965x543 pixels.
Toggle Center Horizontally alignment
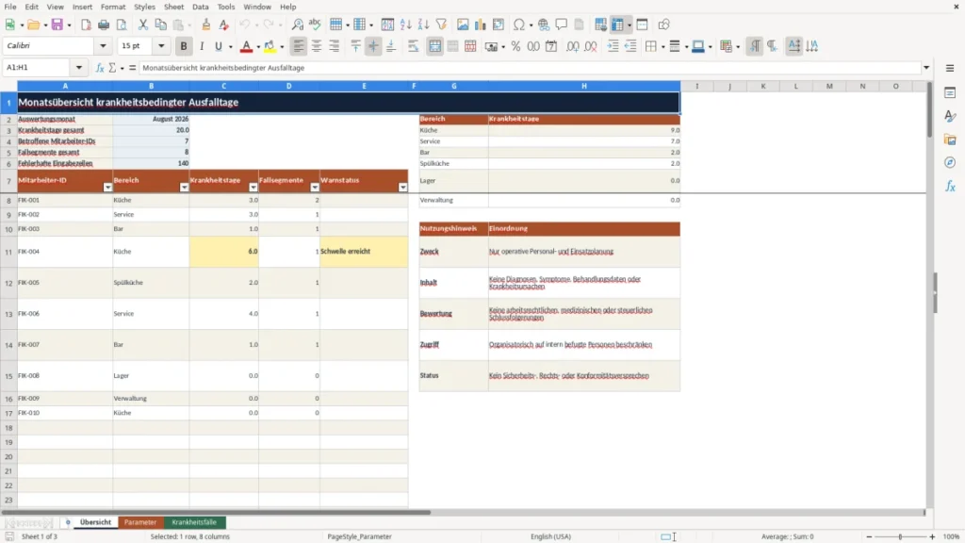pyautogui.click(x=317, y=46)
